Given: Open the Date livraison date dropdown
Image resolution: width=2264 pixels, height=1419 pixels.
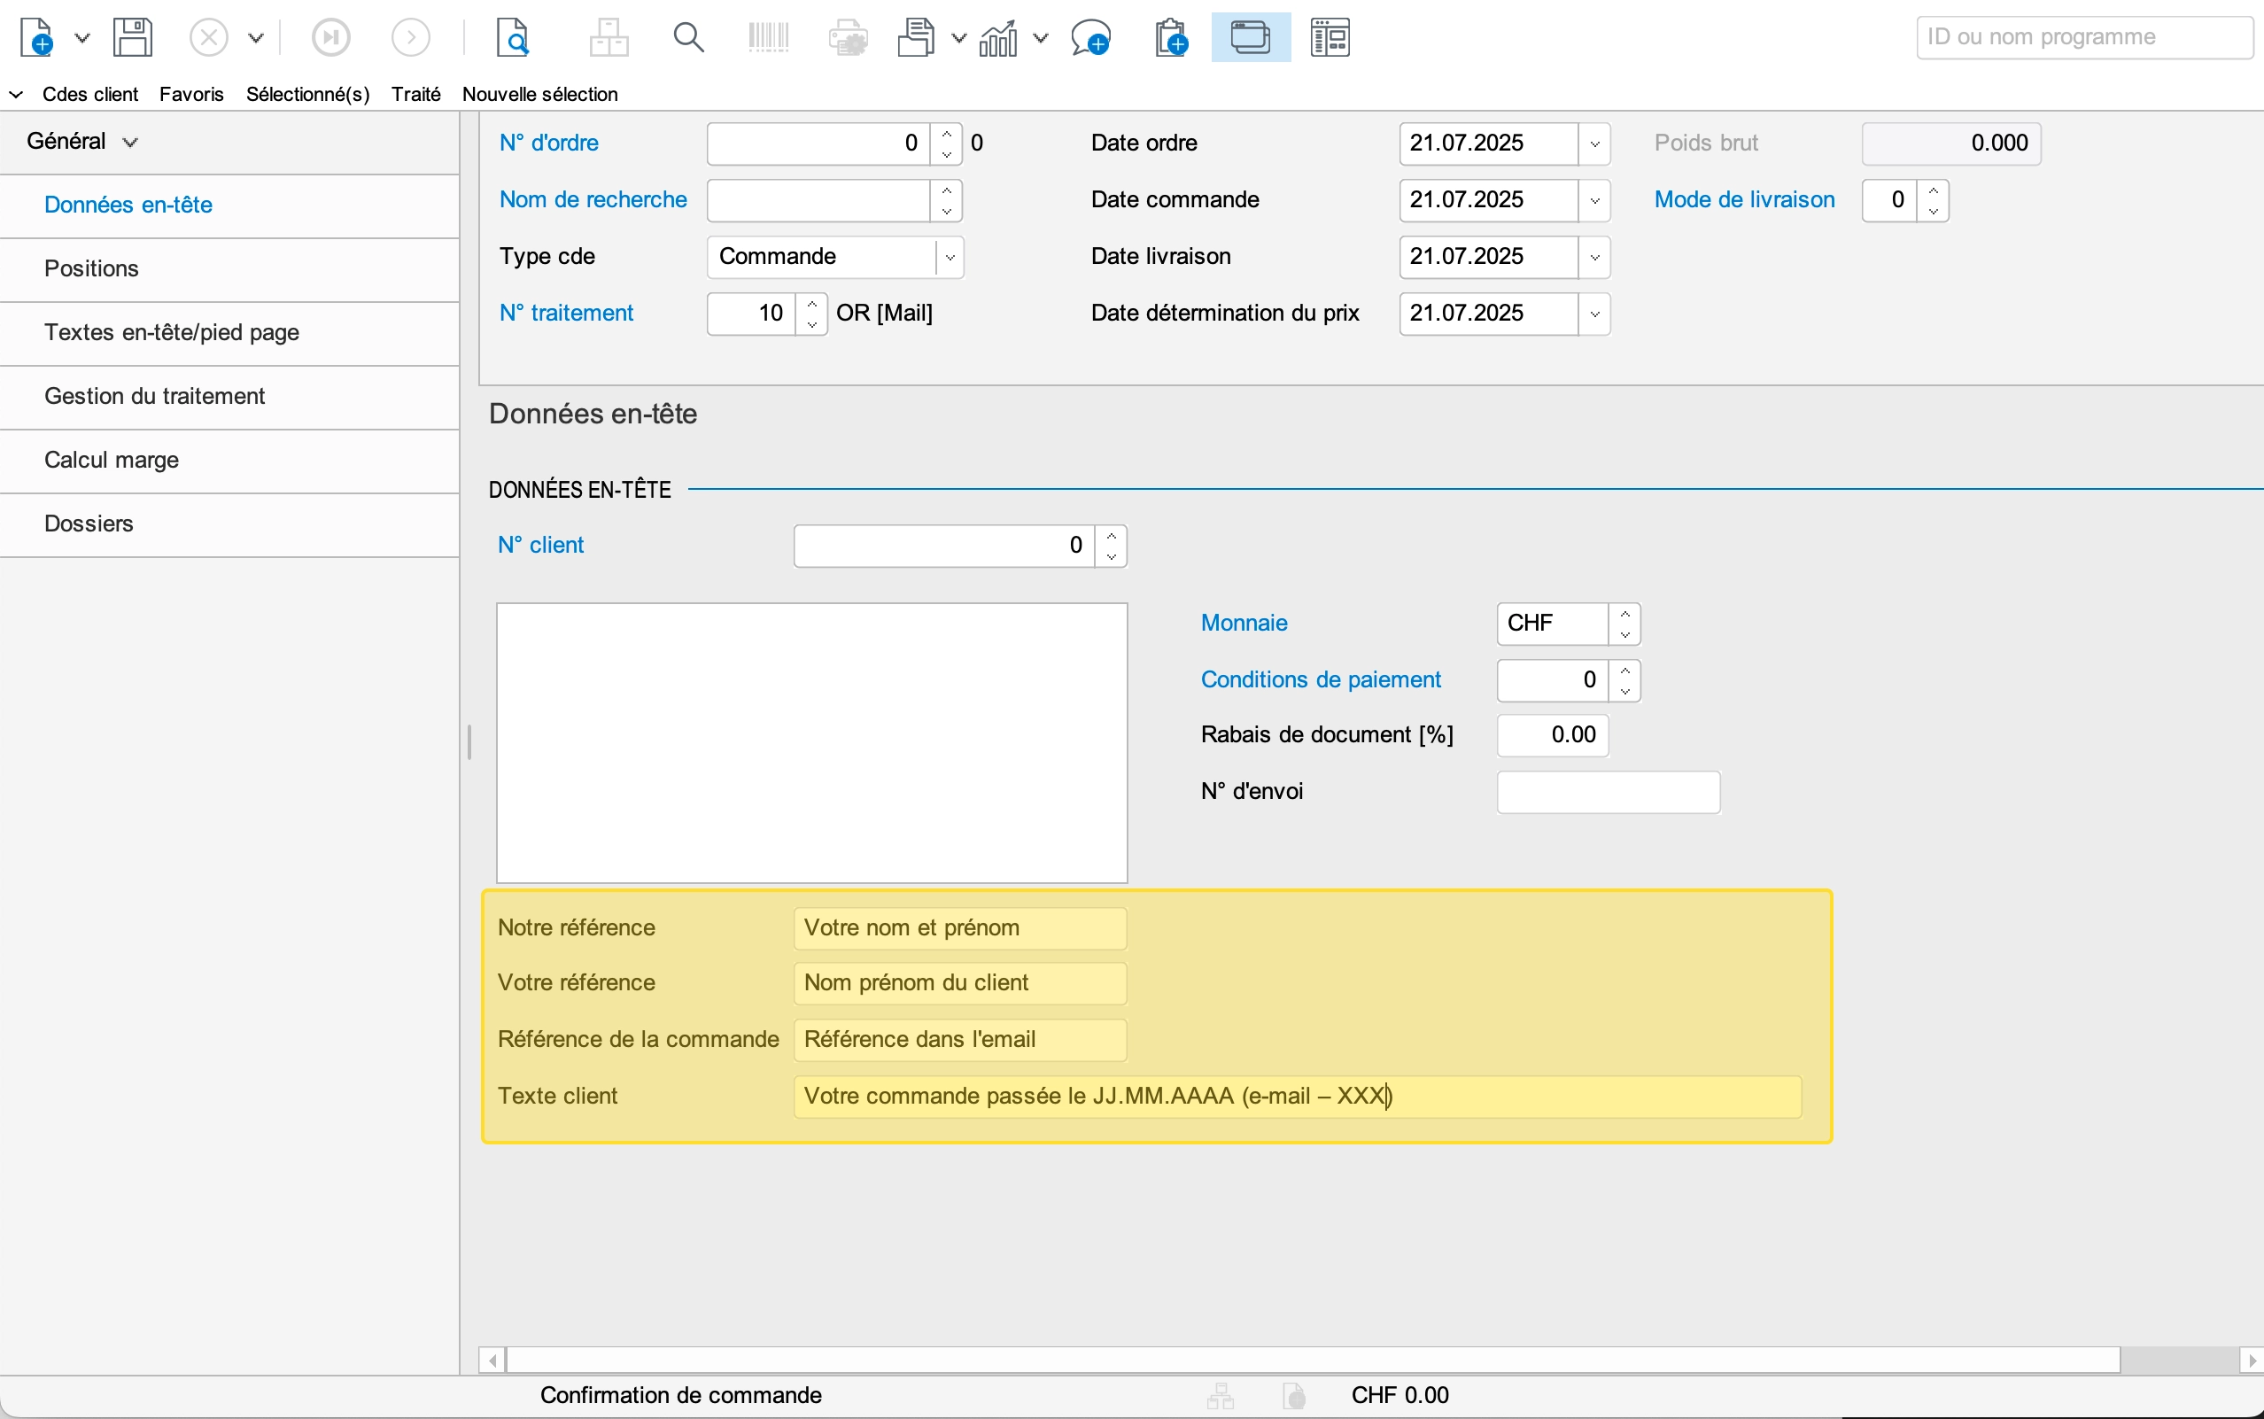Looking at the screenshot, I should (1594, 257).
